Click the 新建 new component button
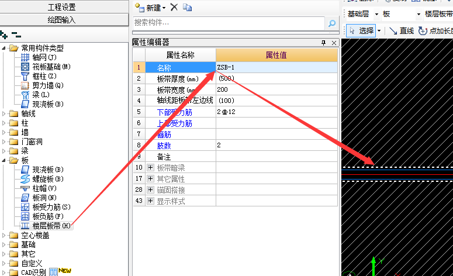 coord(148,8)
